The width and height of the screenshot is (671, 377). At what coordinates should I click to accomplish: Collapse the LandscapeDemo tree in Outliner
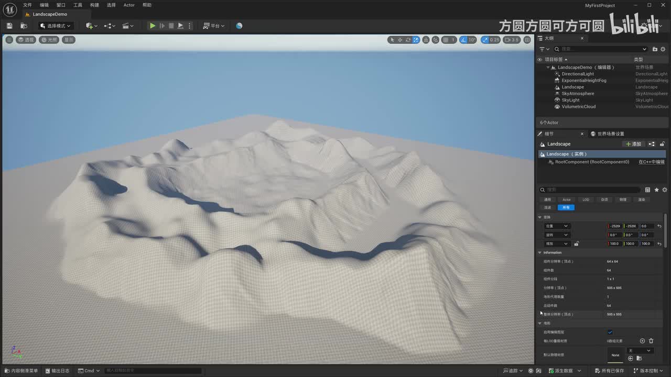pos(548,68)
